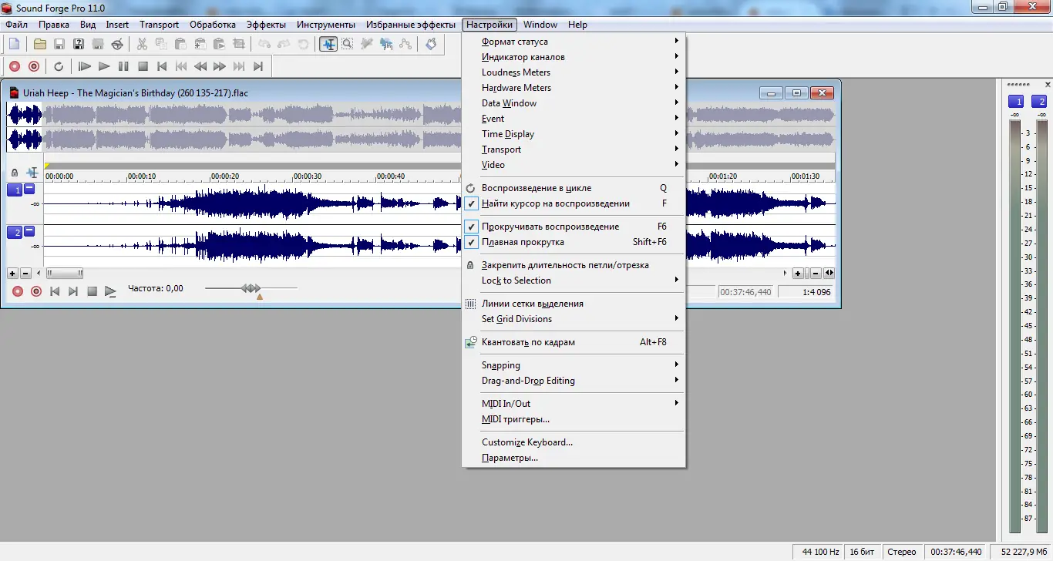The width and height of the screenshot is (1053, 561).
Task: Paste clipboard using toolbar icon
Action: tap(181, 44)
